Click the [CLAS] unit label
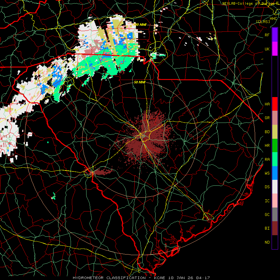The height and width of the screenshot is (280, 280). click(263, 21)
